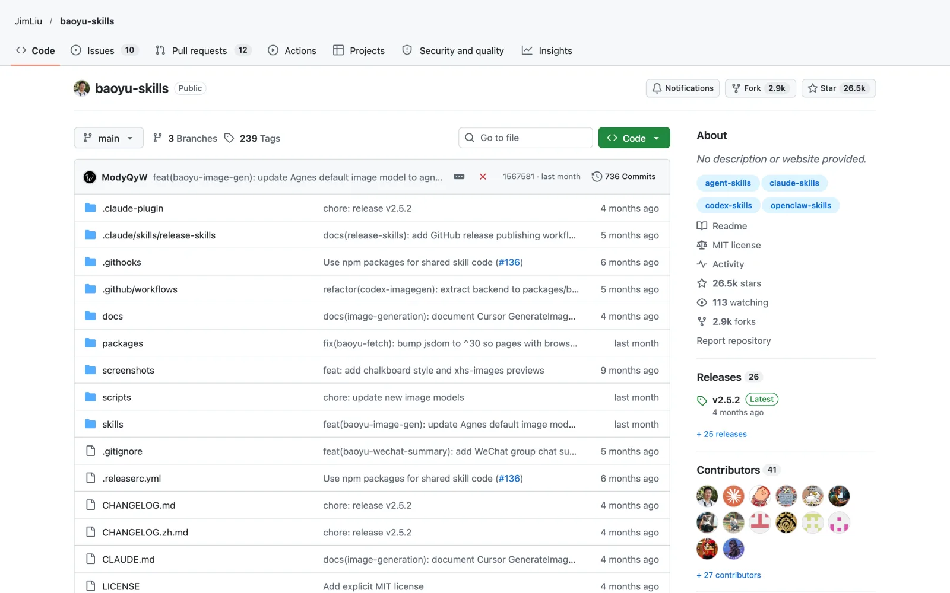Open the LICENSE file

pos(121,586)
